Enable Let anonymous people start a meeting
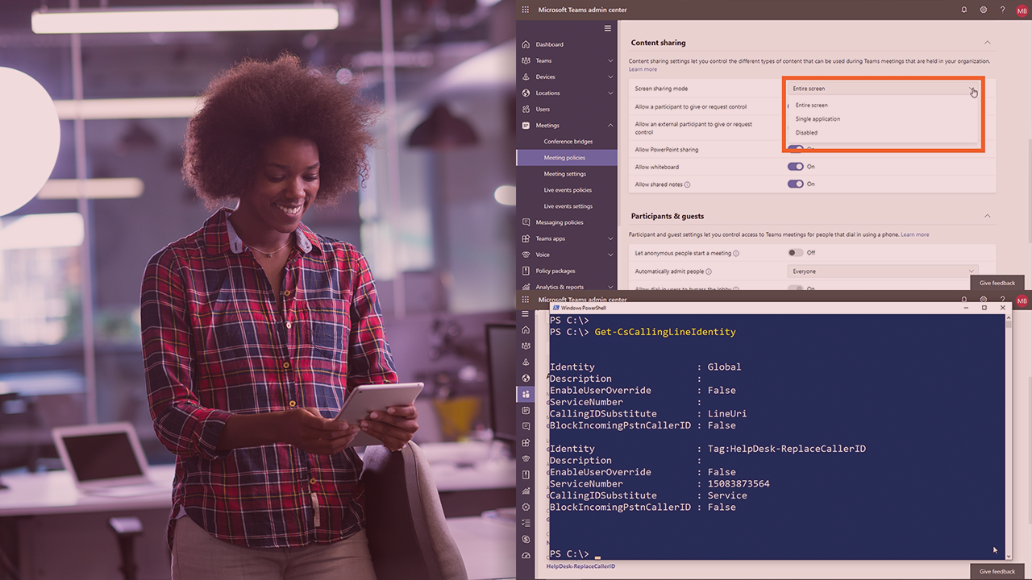The width and height of the screenshot is (1032, 580). [x=795, y=253]
